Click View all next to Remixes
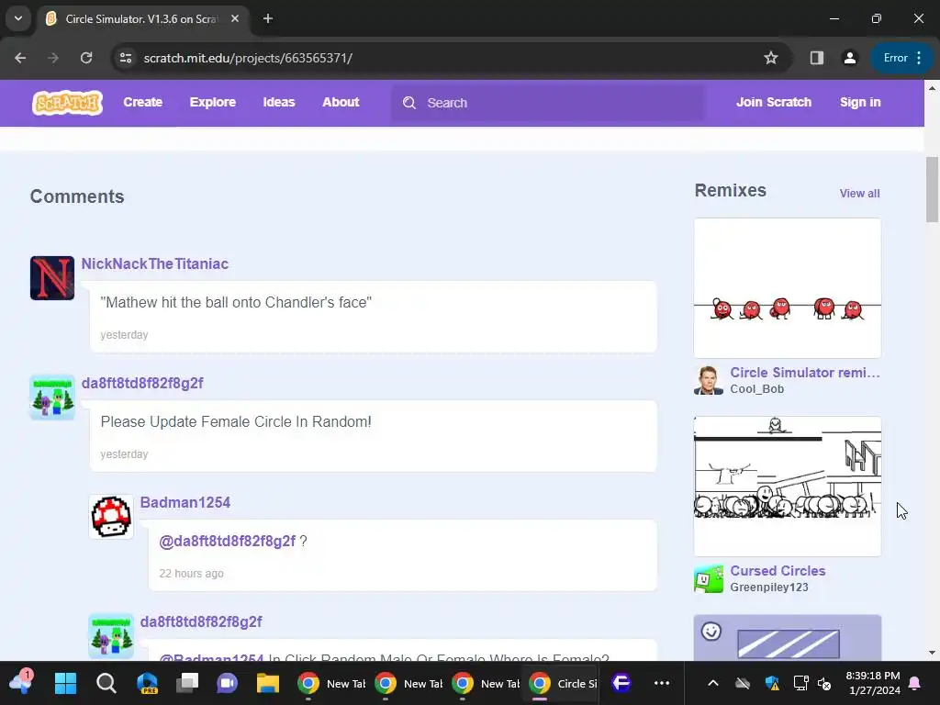This screenshot has height=705, width=940. click(x=859, y=193)
